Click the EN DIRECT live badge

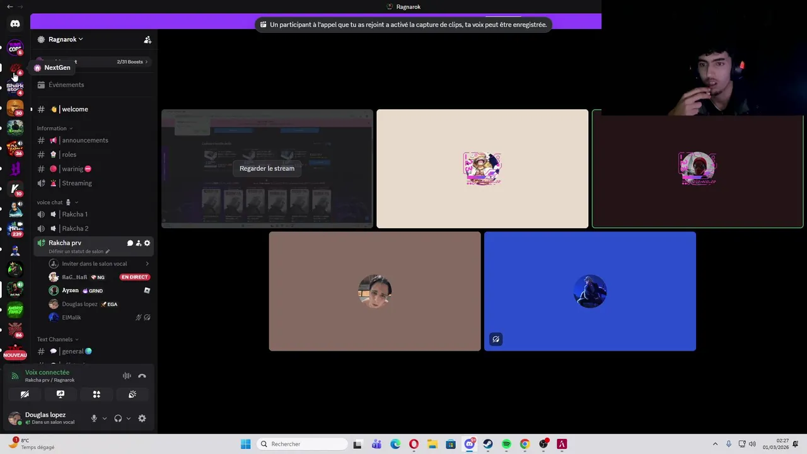pyautogui.click(x=135, y=277)
